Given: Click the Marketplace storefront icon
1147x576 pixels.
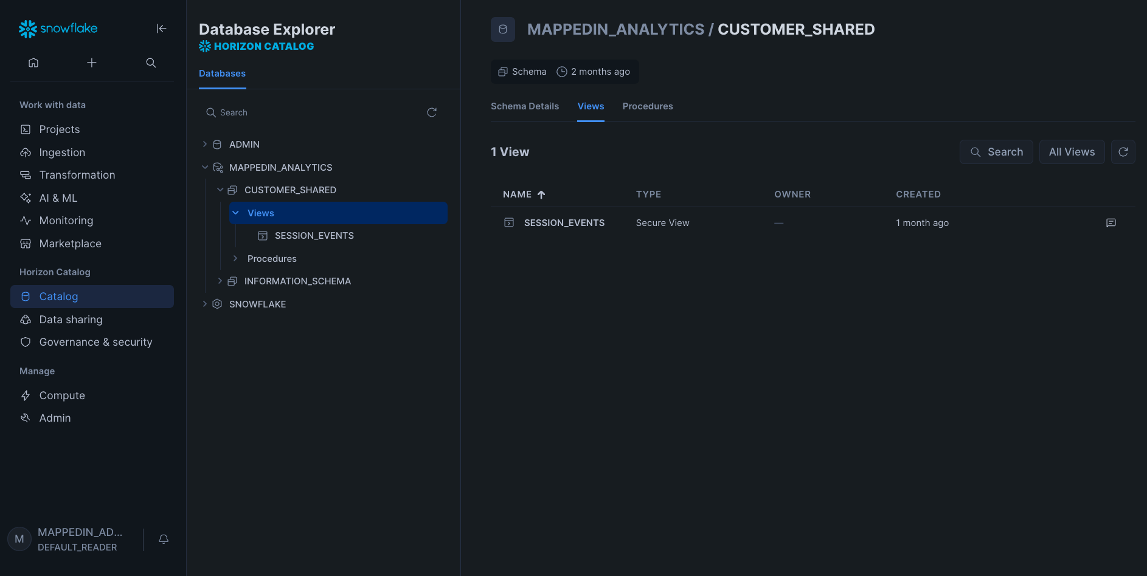Looking at the screenshot, I should 26,244.
